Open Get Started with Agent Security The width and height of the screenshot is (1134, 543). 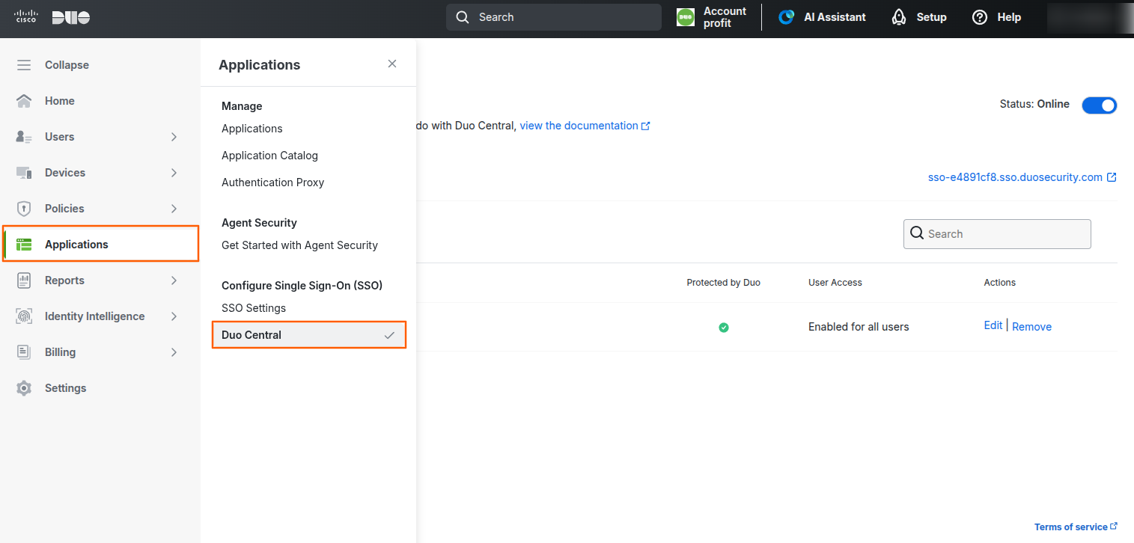tap(299, 245)
